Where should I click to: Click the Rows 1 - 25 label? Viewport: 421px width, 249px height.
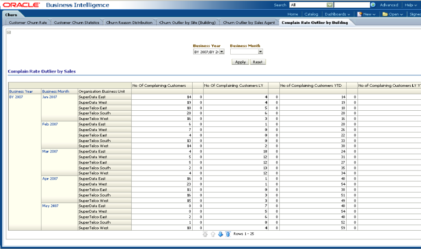point(244,234)
